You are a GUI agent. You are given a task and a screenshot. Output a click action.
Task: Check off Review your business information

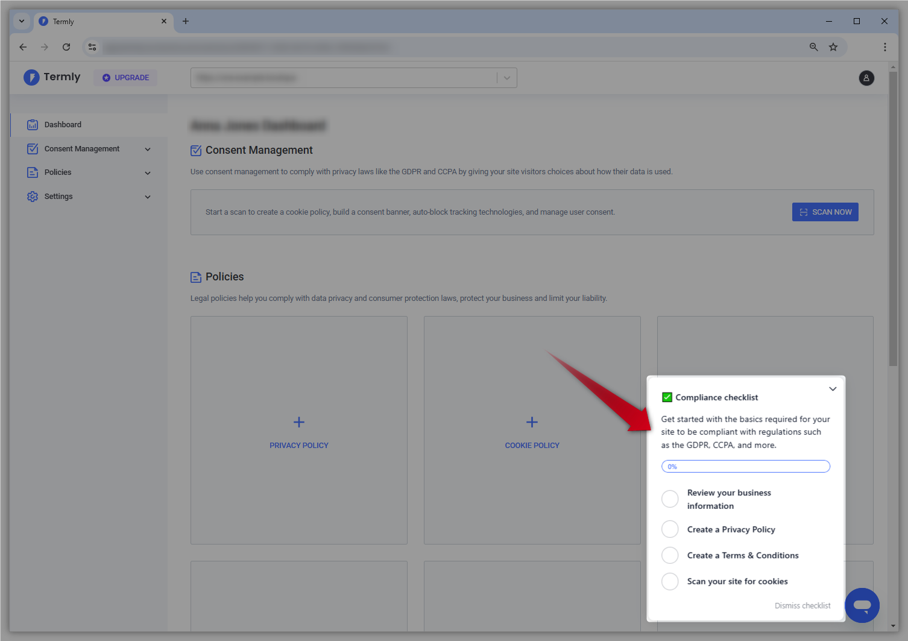670,499
